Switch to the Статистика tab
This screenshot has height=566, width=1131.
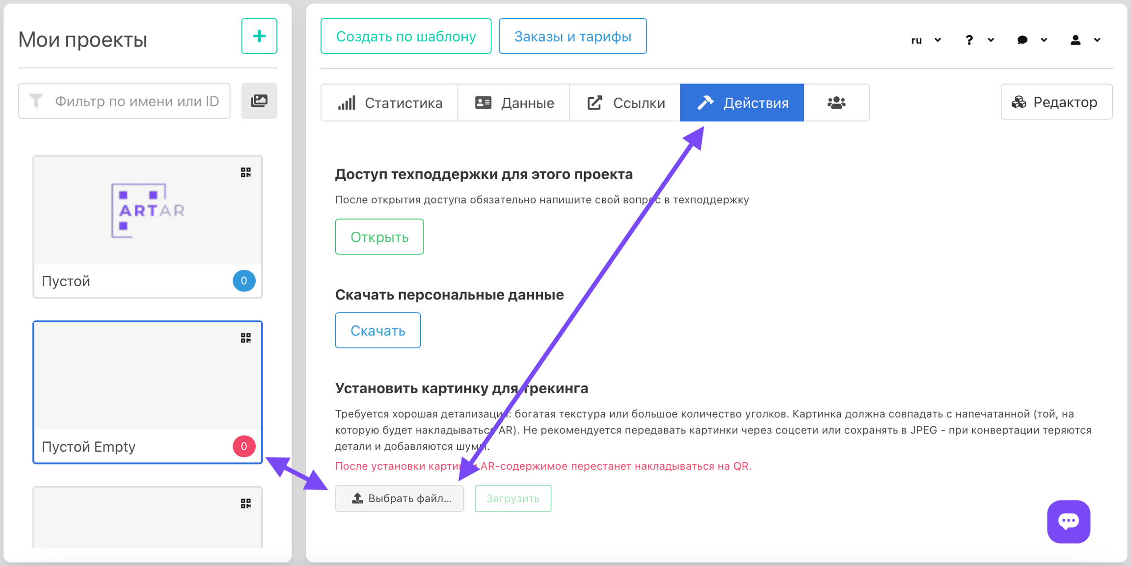(x=390, y=103)
